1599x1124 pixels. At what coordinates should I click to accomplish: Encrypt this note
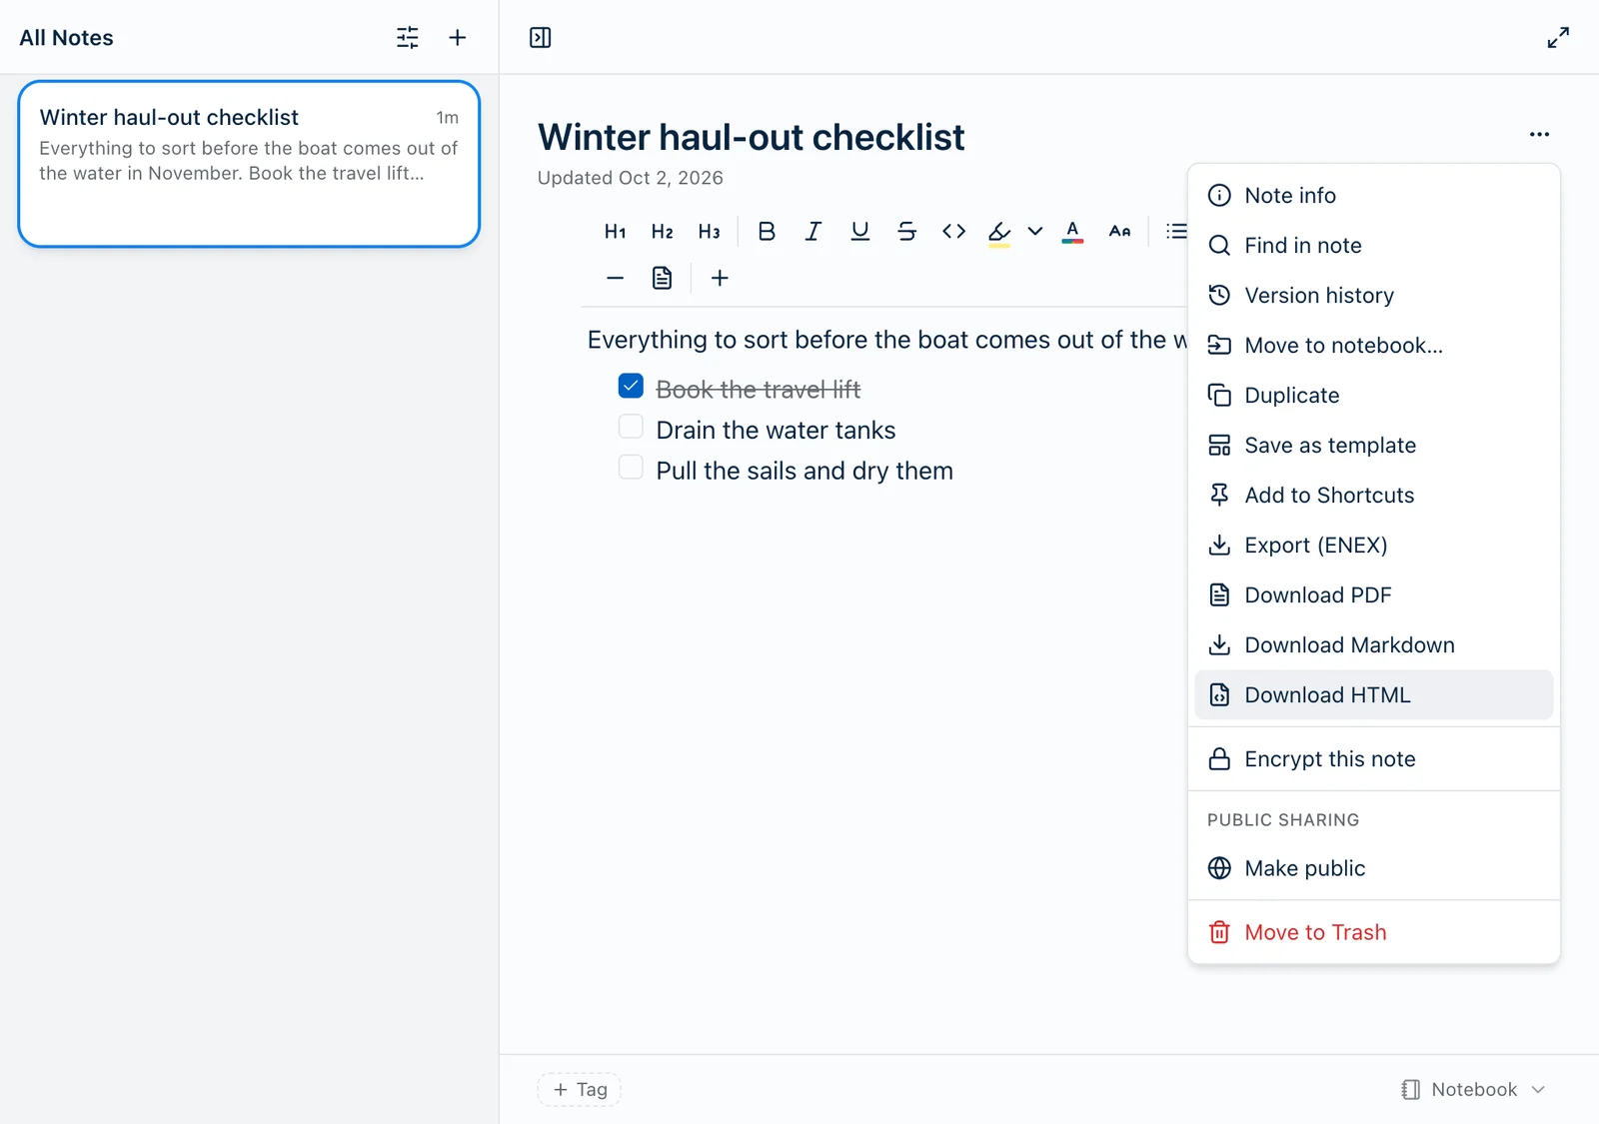pyautogui.click(x=1373, y=759)
